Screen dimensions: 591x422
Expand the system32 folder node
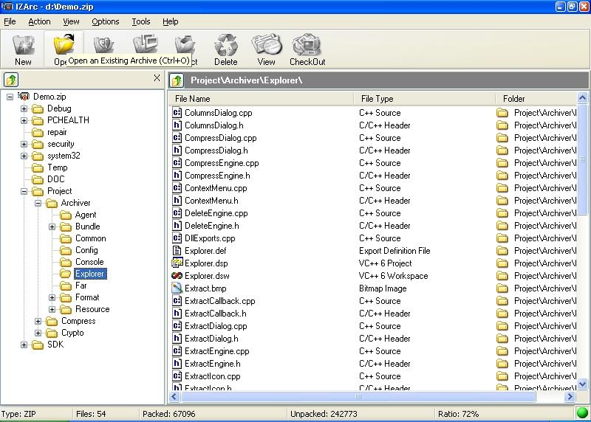click(24, 156)
